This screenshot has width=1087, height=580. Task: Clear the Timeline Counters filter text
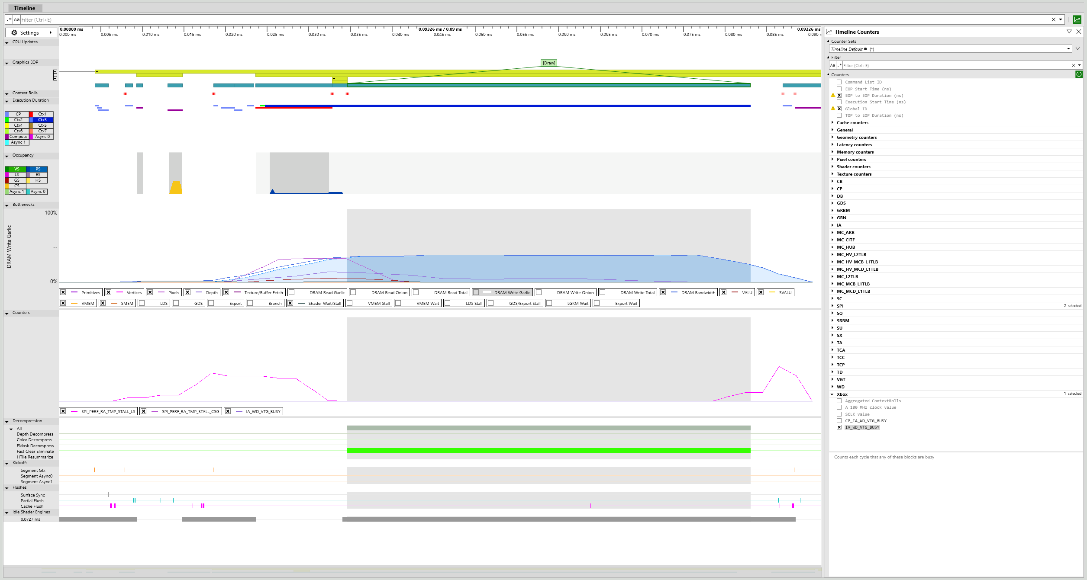pos(1073,65)
